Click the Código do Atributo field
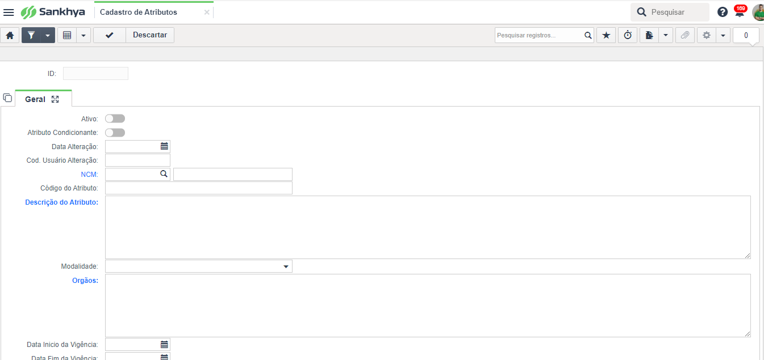Image resolution: width=764 pixels, height=360 pixels. point(199,188)
